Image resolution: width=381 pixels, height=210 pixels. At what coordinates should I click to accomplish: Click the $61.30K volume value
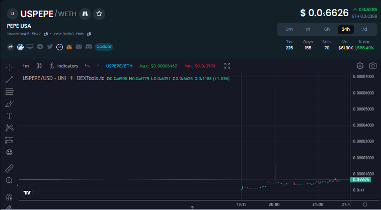[346, 48]
